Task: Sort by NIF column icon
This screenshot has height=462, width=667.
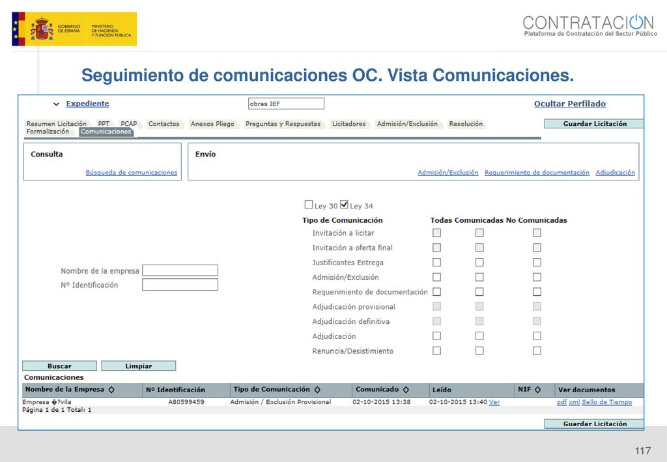Action: click(537, 390)
